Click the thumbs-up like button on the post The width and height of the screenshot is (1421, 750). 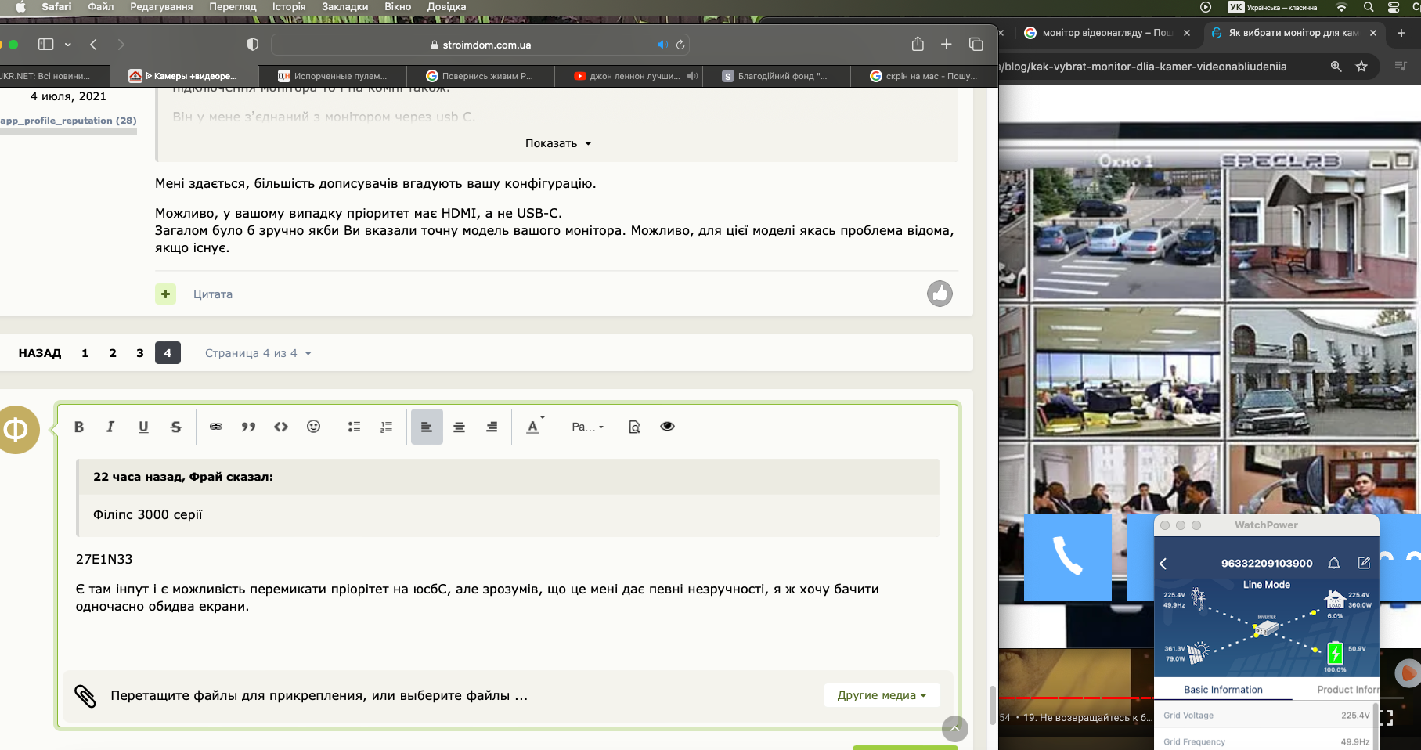tap(940, 294)
